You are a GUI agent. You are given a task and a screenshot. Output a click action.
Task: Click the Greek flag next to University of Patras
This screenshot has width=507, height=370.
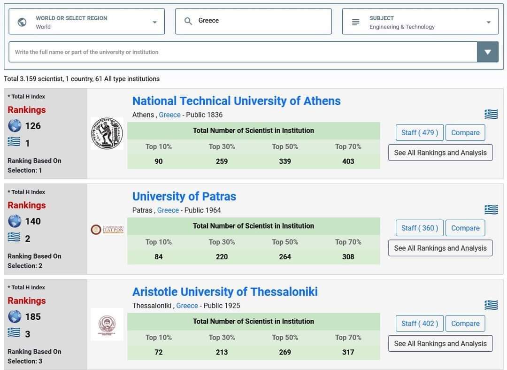click(491, 209)
